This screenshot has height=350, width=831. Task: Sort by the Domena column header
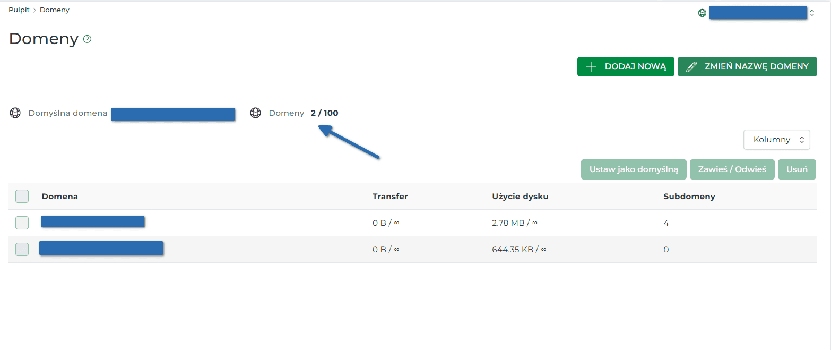(60, 197)
